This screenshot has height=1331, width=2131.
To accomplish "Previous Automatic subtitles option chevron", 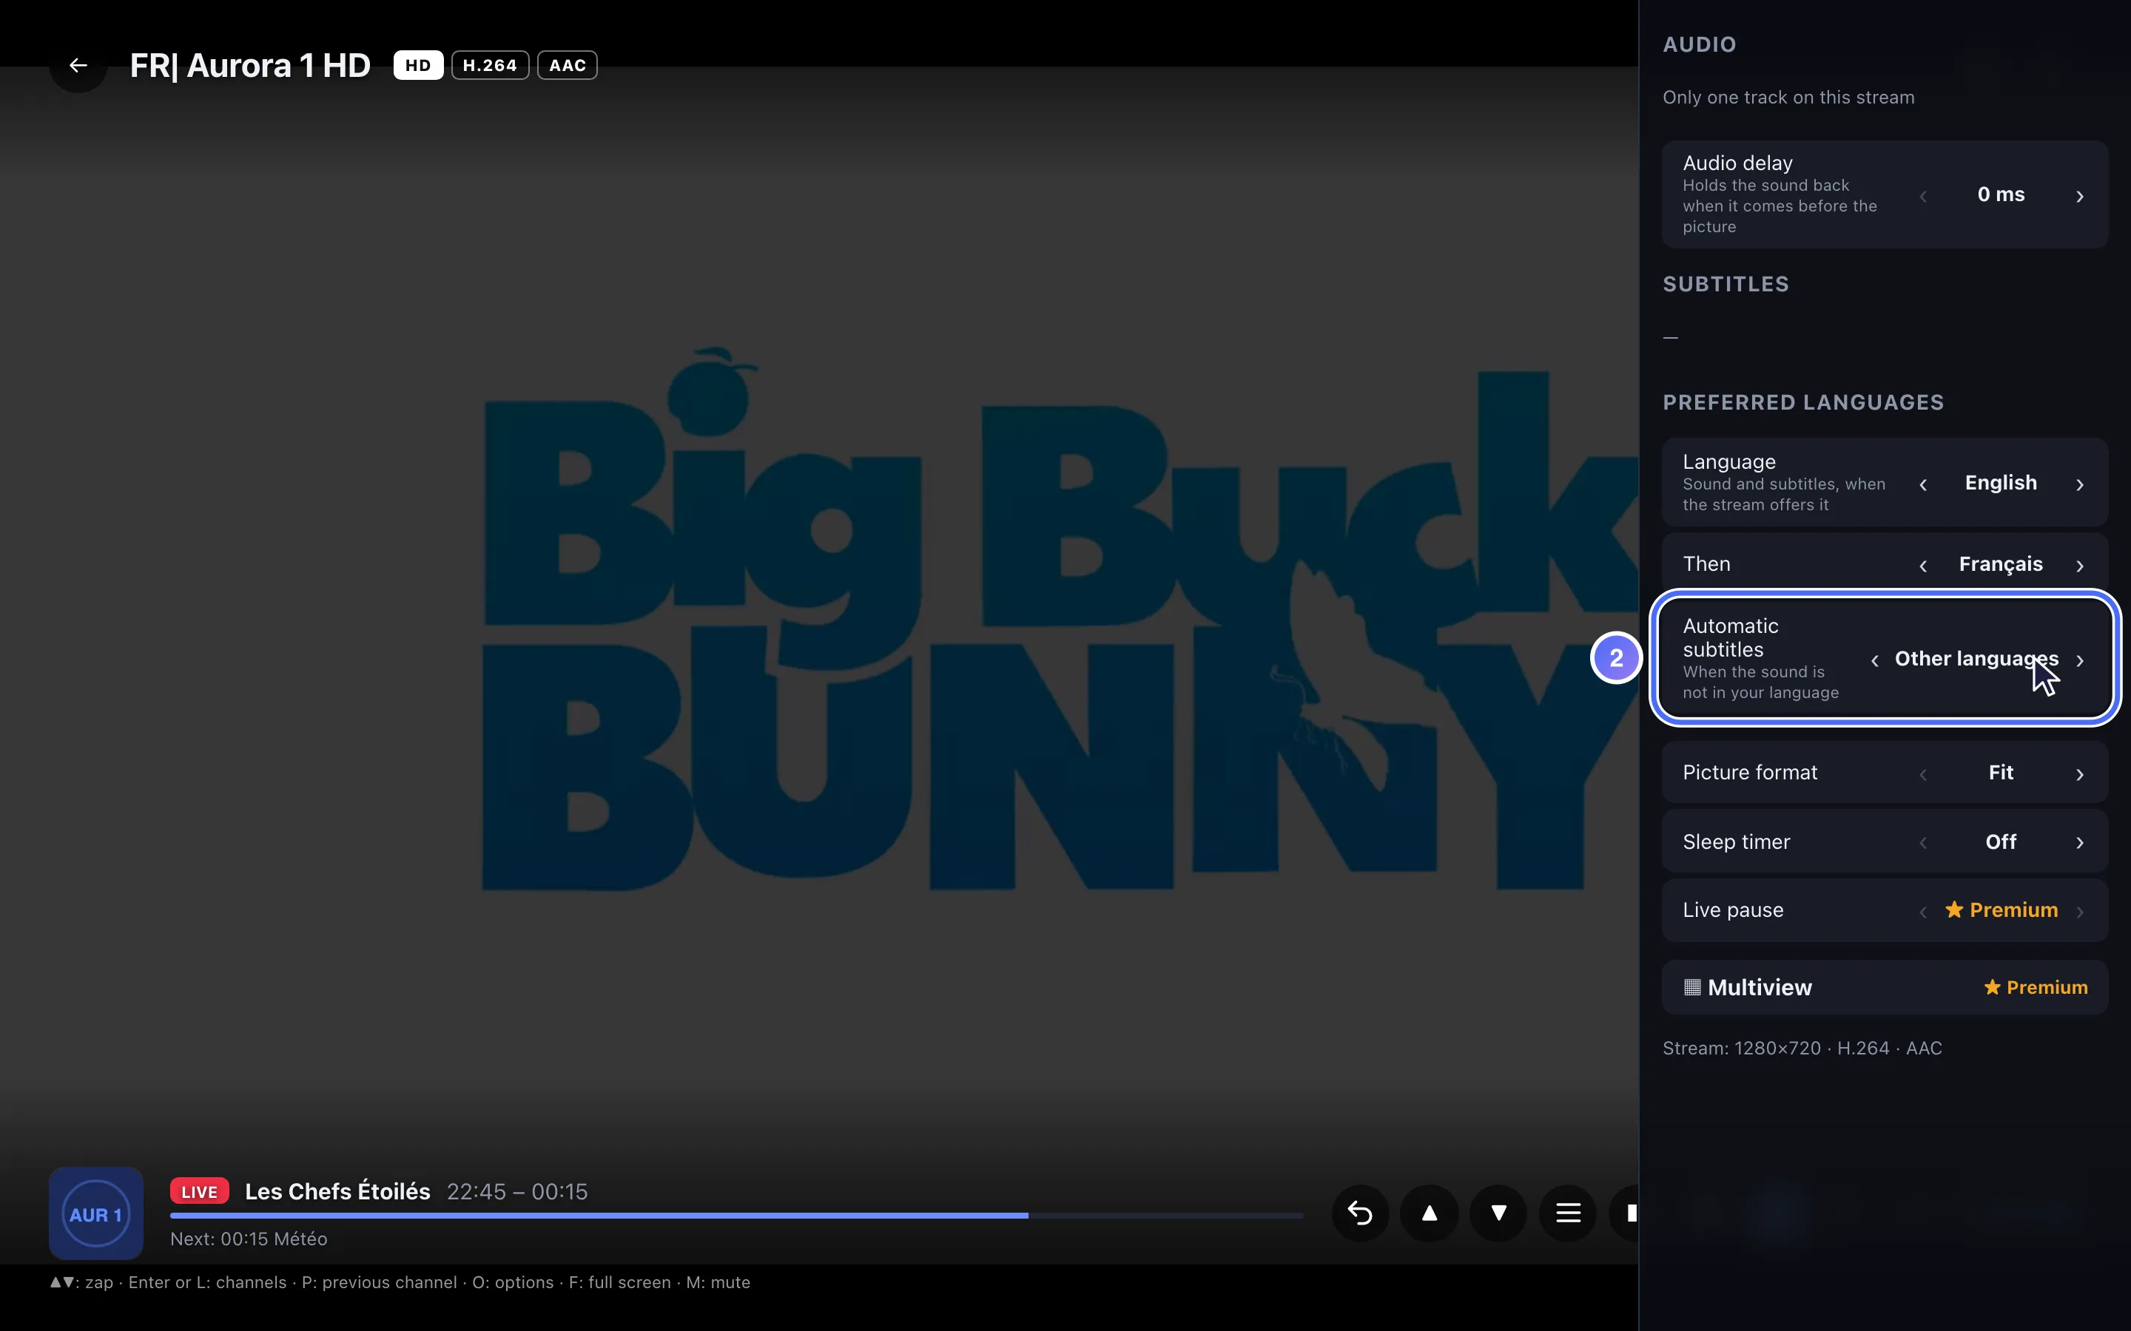I will tap(1875, 660).
